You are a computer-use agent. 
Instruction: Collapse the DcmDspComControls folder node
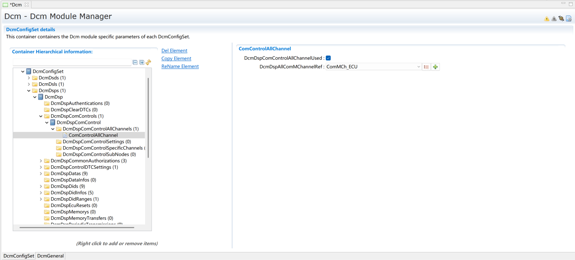41,116
